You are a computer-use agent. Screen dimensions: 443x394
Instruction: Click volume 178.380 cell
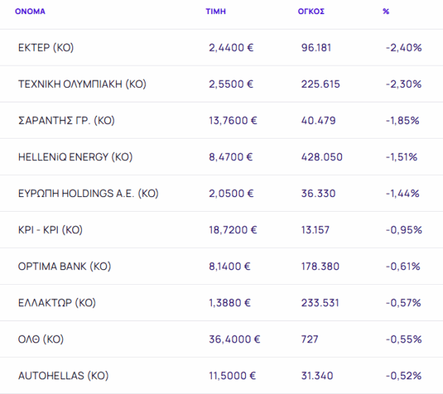[x=320, y=266]
